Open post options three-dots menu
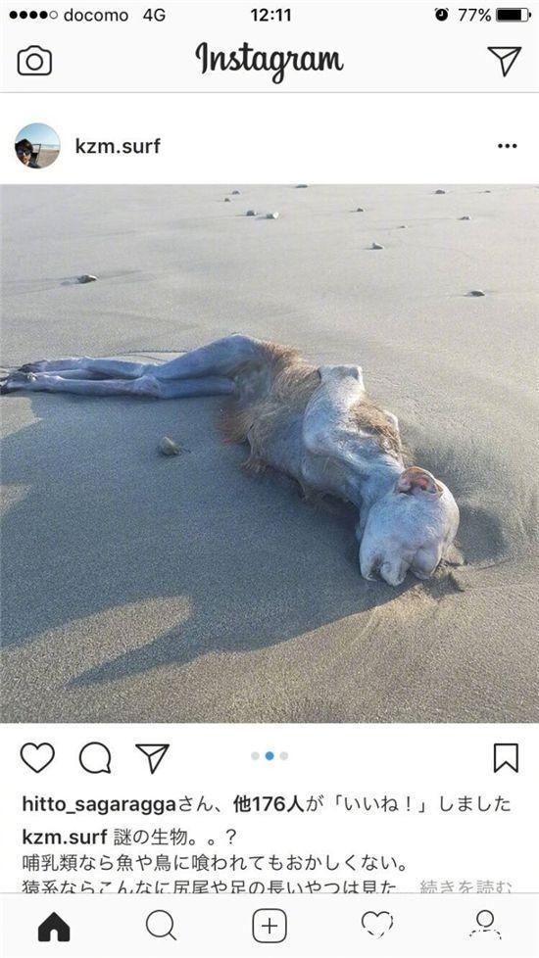The image size is (539, 958). coord(508,146)
